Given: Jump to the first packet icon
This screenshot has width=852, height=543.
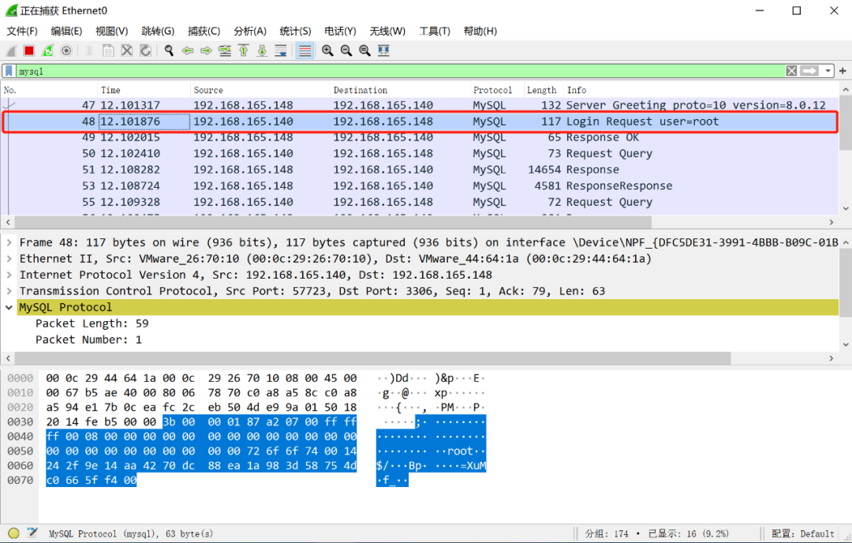Looking at the screenshot, I should 244,51.
